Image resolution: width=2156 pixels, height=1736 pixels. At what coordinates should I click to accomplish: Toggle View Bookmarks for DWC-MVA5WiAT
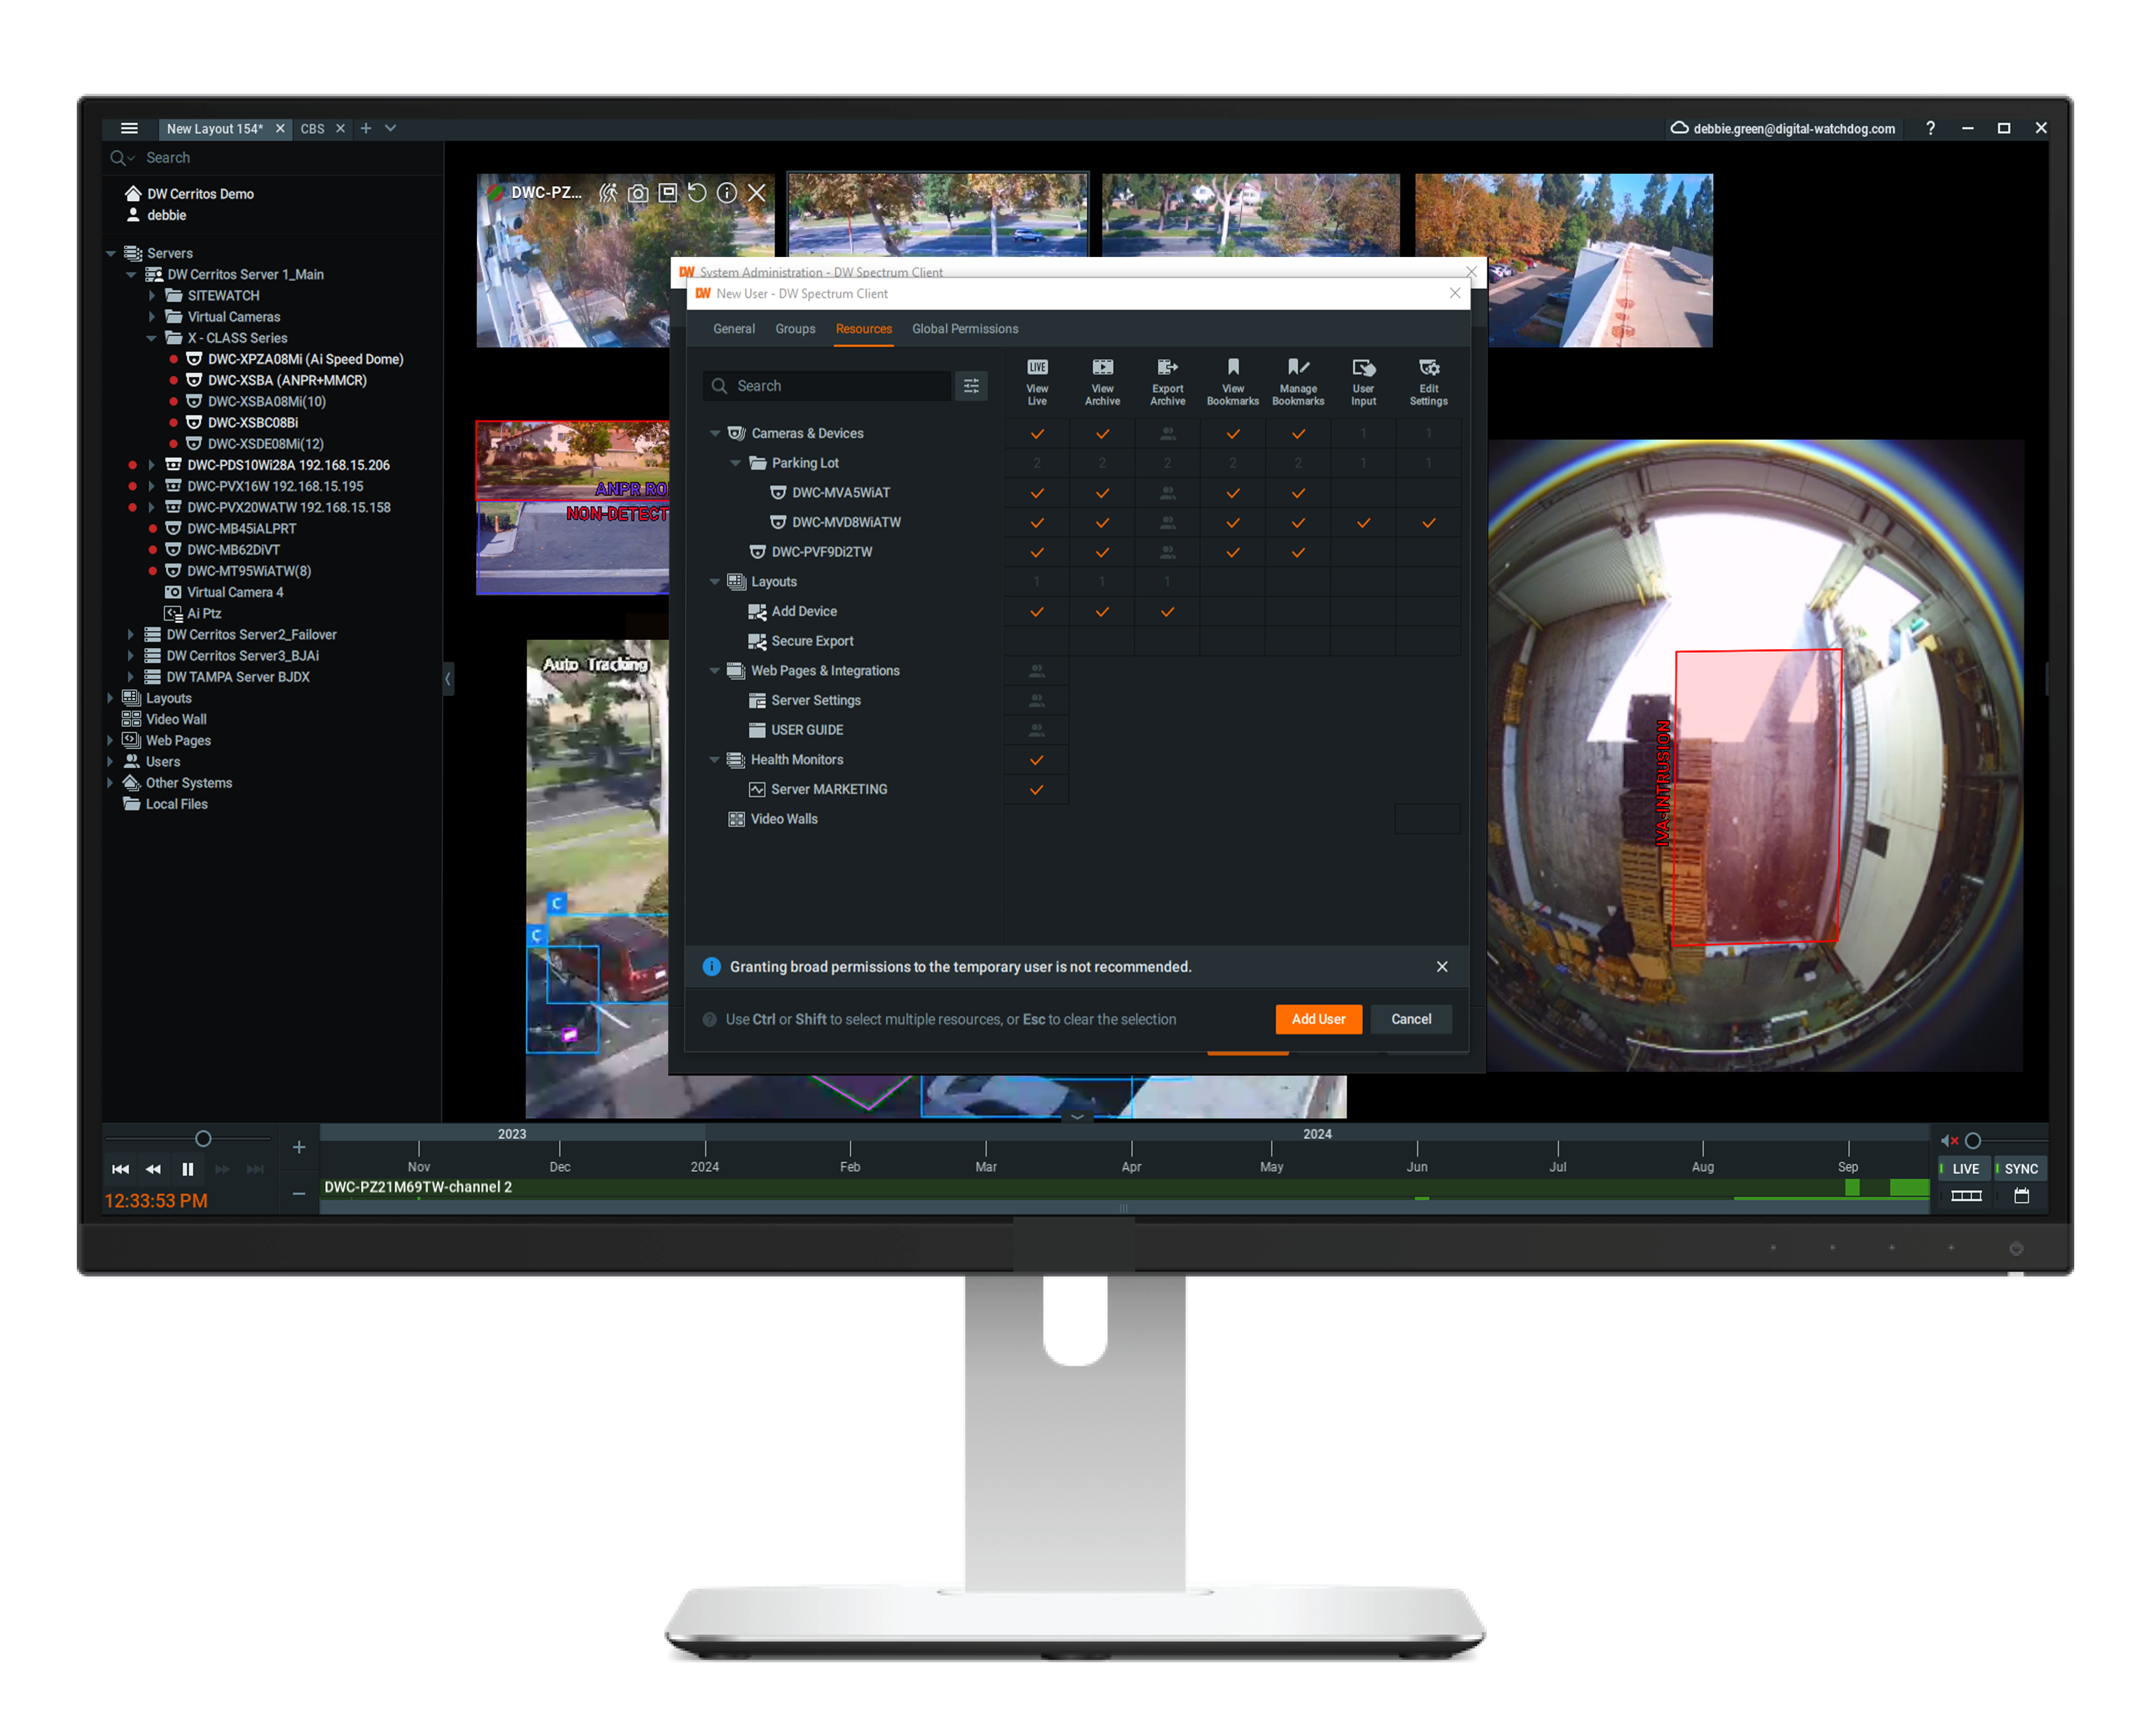[1233, 493]
